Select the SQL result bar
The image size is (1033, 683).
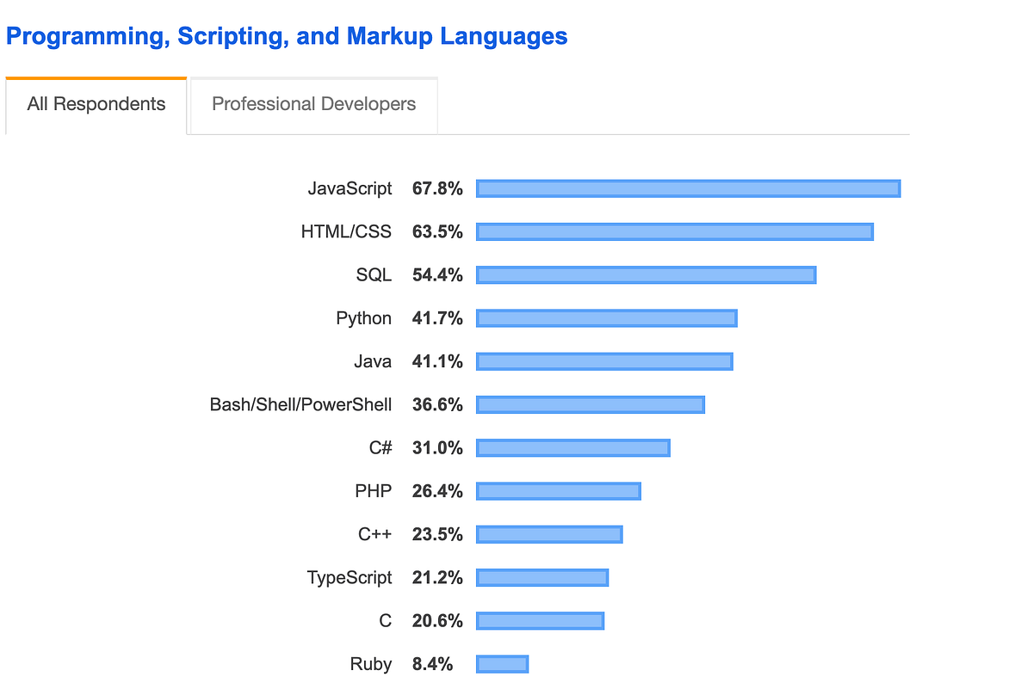tap(646, 274)
